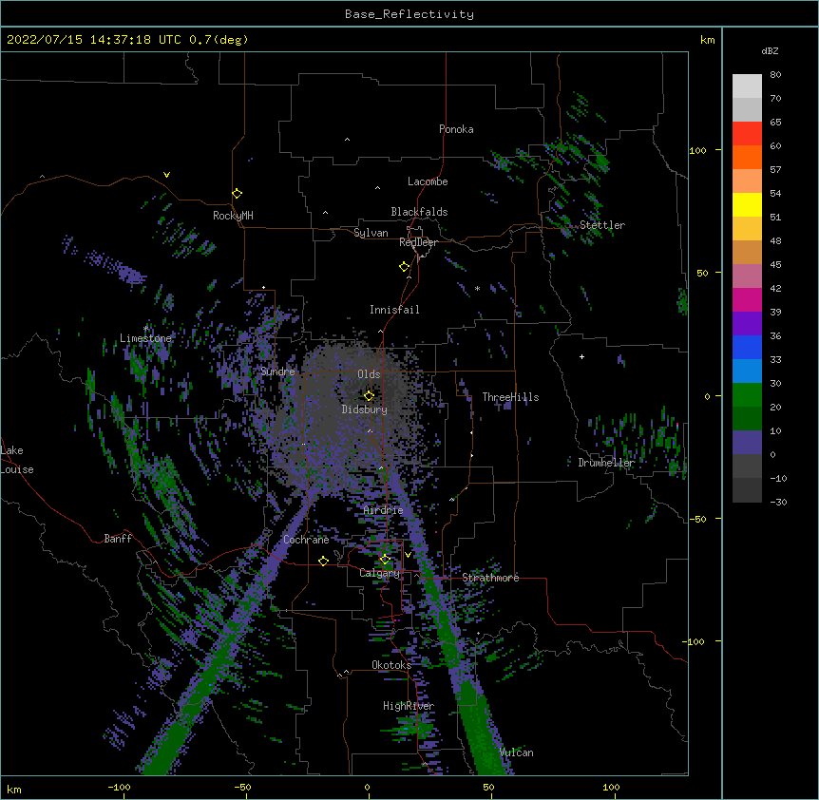Click the Sundre town label

tap(277, 371)
